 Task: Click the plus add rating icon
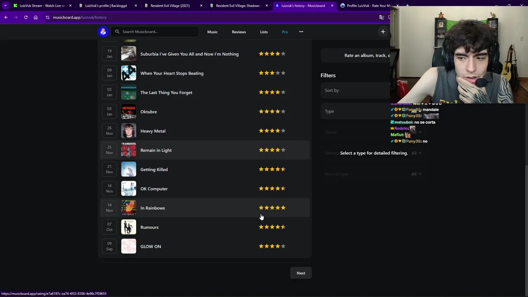point(383,32)
